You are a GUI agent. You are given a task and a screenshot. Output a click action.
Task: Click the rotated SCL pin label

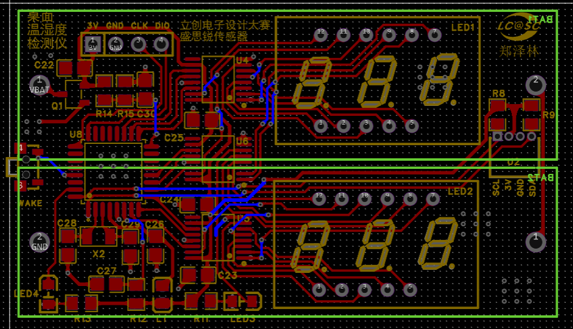click(496, 188)
